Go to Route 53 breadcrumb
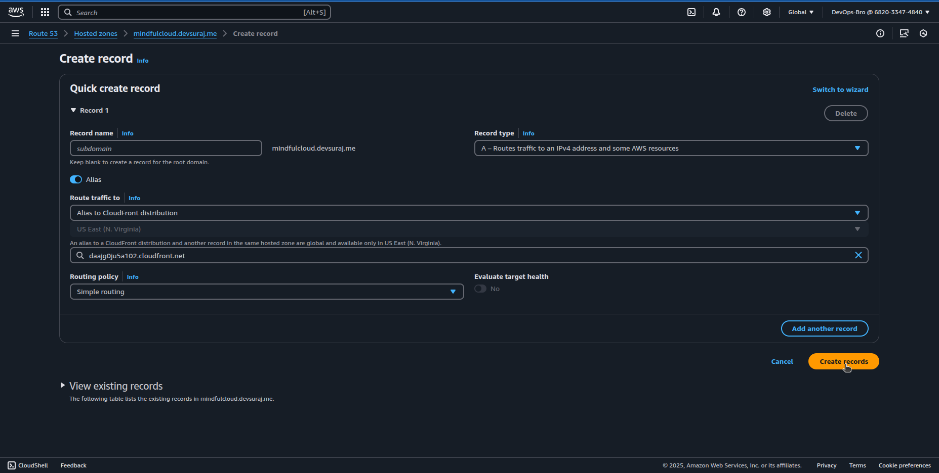Screen dimensions: 939x473 (43, 33)
